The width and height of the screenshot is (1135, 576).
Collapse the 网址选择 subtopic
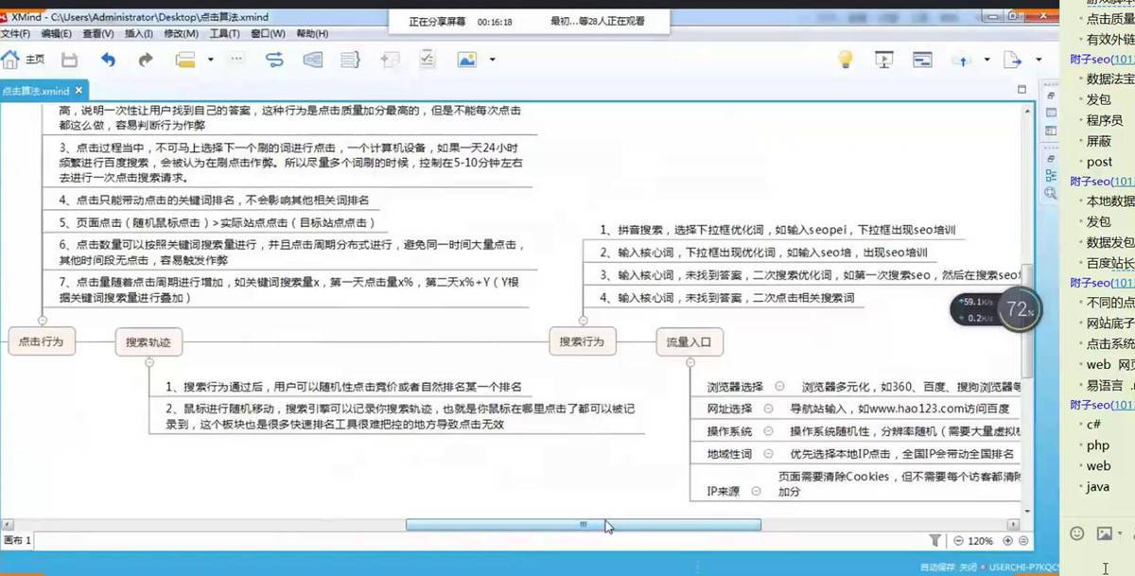(767, 409)
